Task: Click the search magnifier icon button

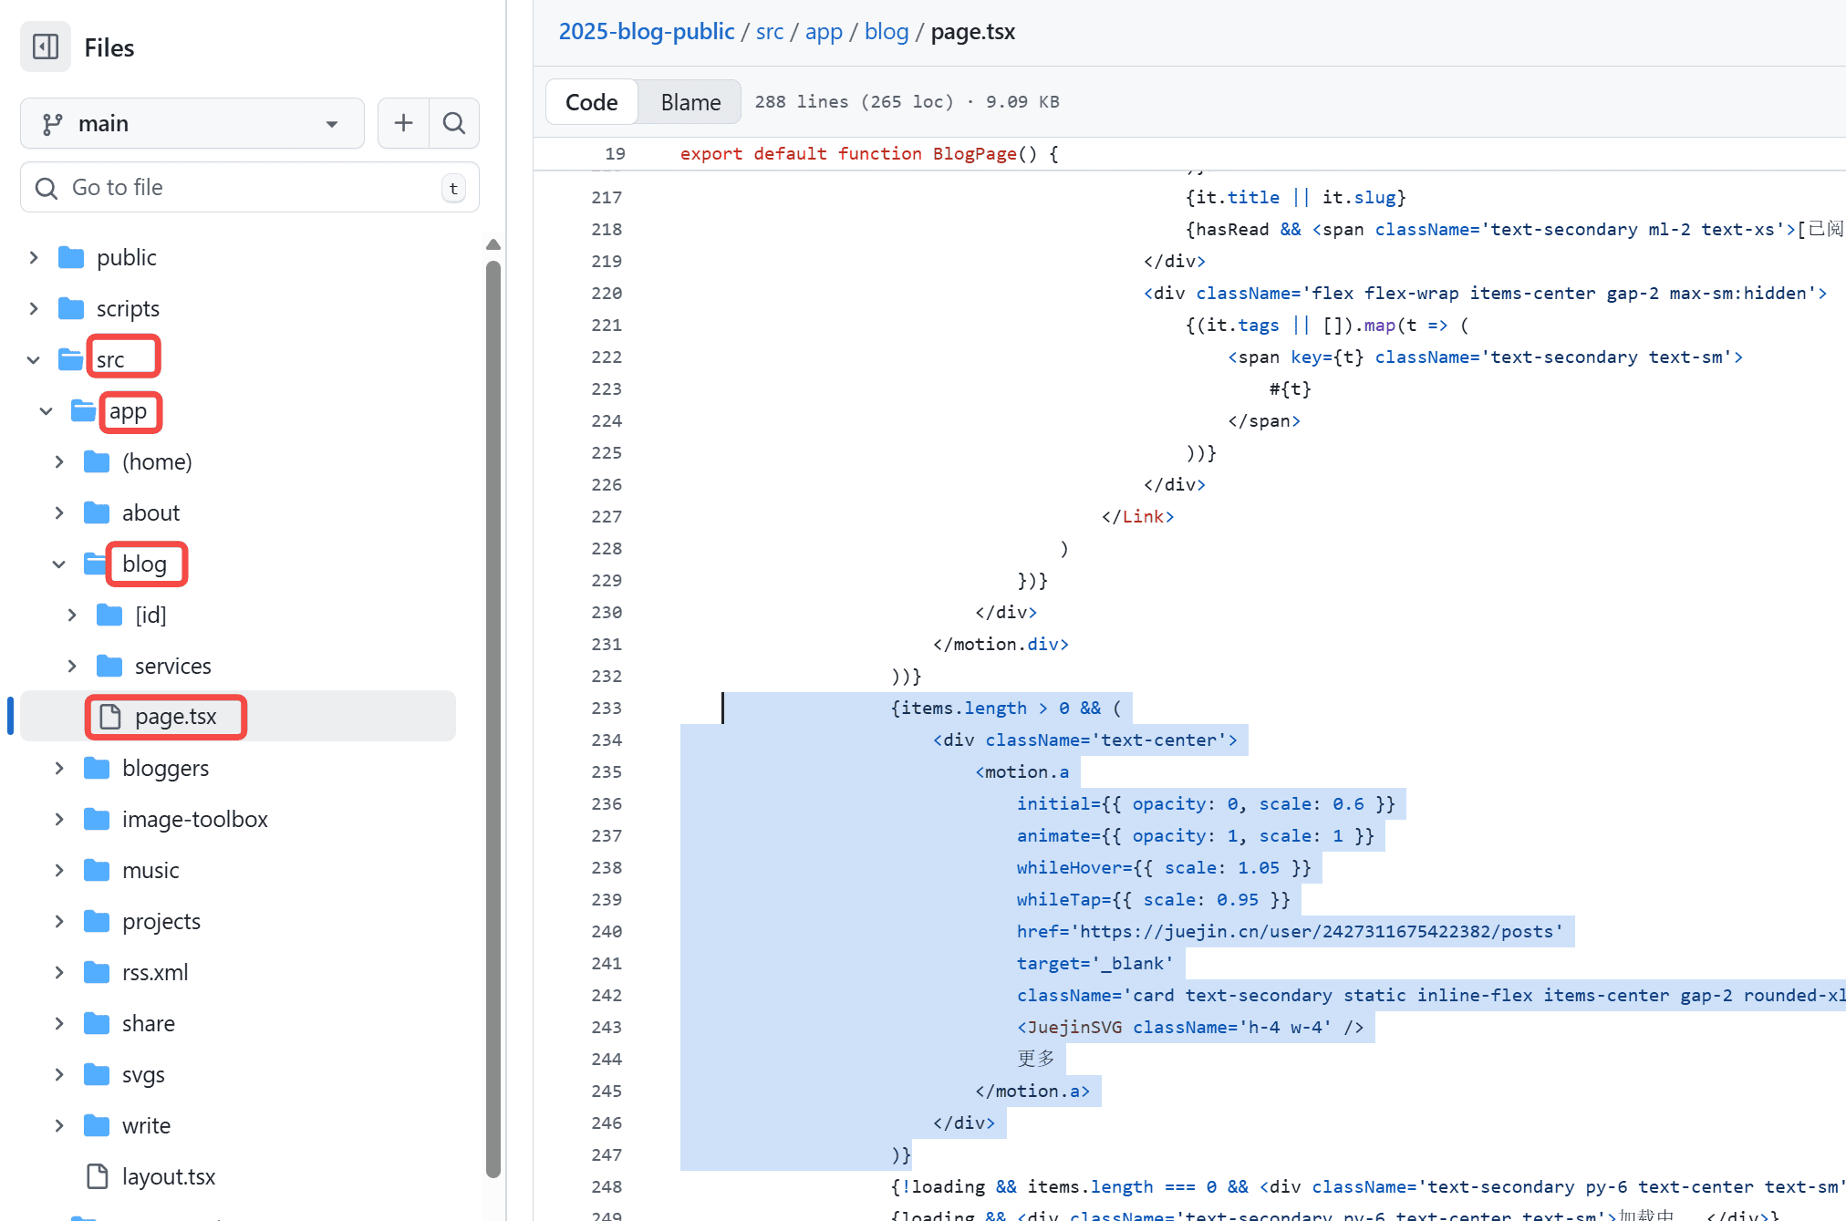Action: 454,123
